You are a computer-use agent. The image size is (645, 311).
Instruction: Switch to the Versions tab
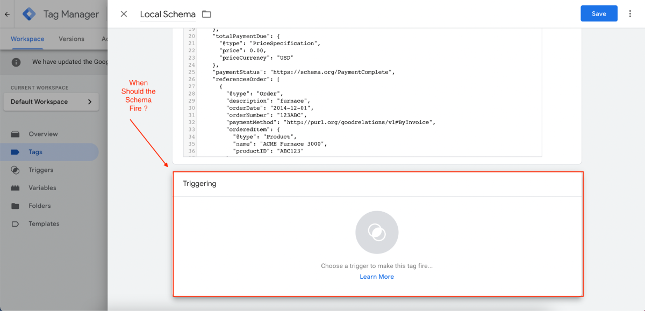pyautogui.click(x=71, y=39)
